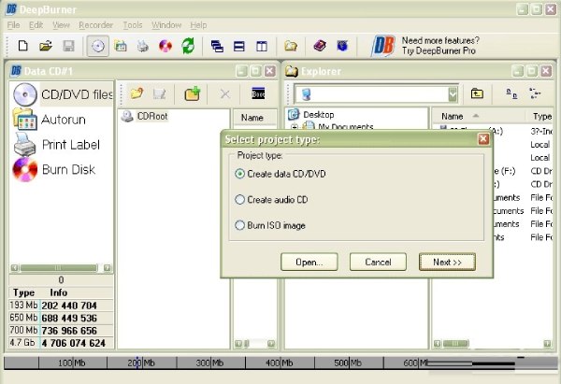Viewport: 561px width, 384px height.
Task: Click the Explorer tree view icon
Action: 535,93
